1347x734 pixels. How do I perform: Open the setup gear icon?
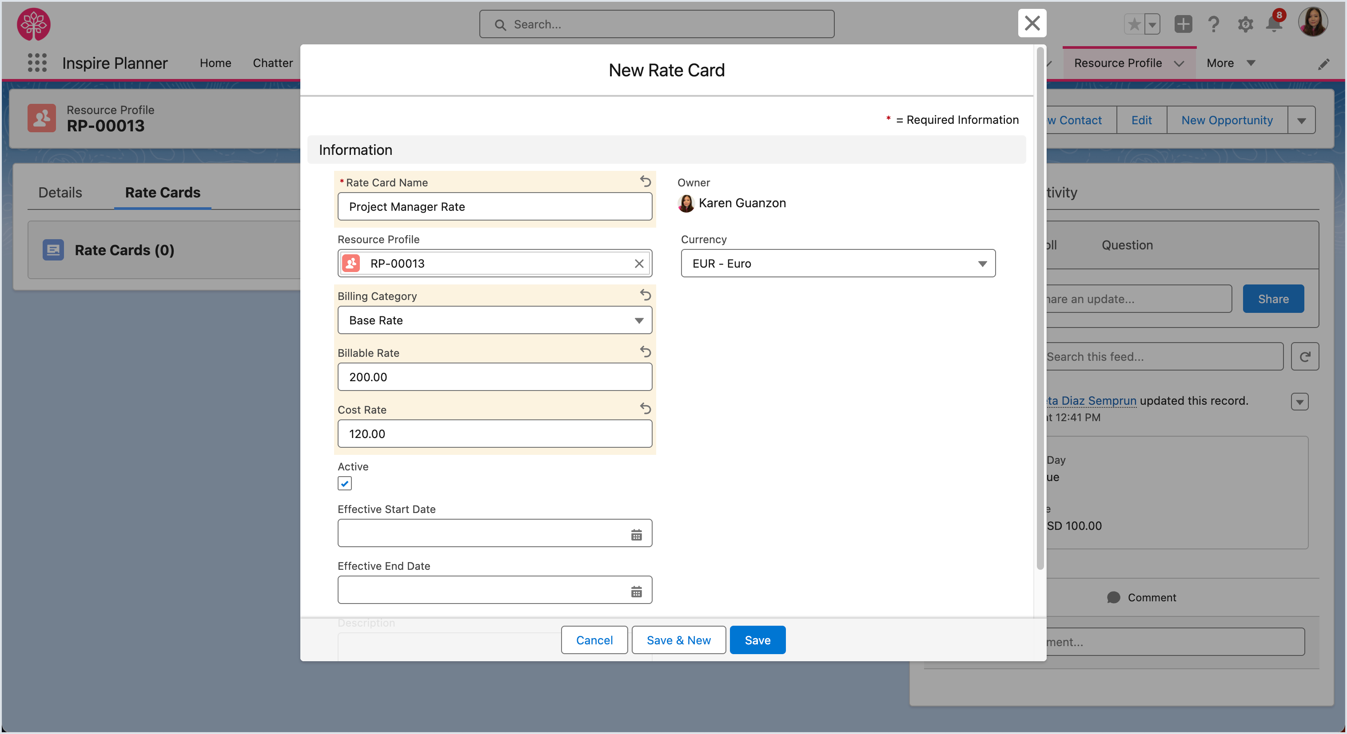pyautogui.click(x=1245, y=24)
